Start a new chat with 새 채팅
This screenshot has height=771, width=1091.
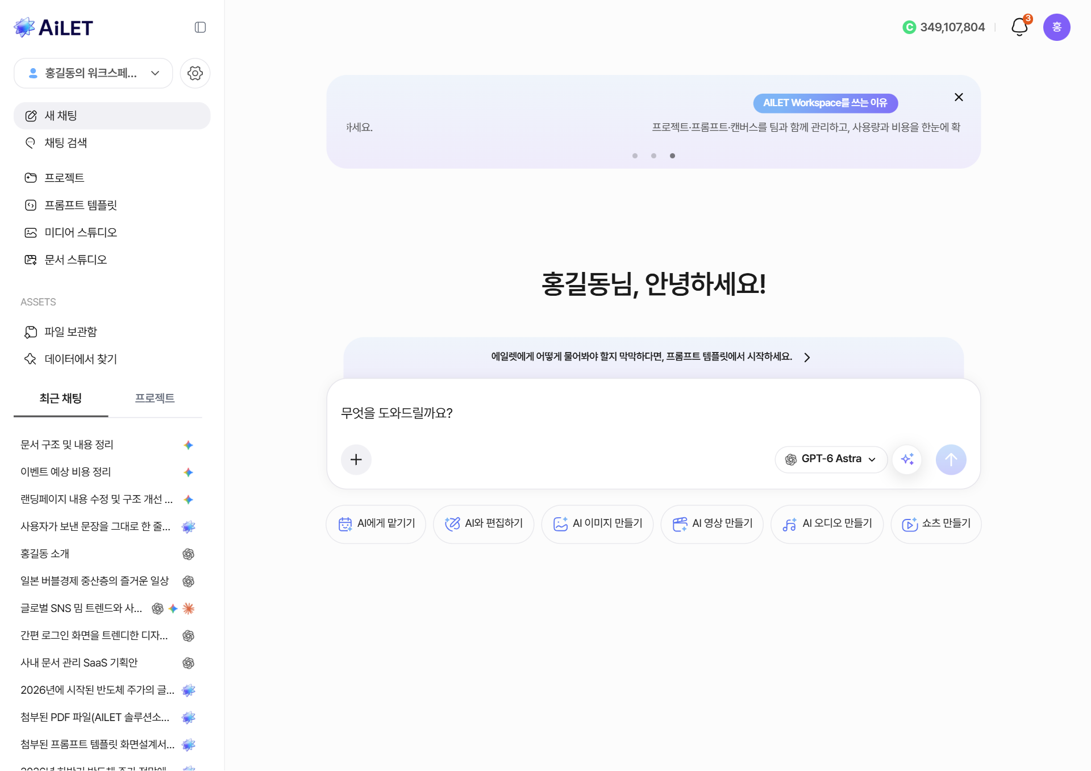pos(112,116)
